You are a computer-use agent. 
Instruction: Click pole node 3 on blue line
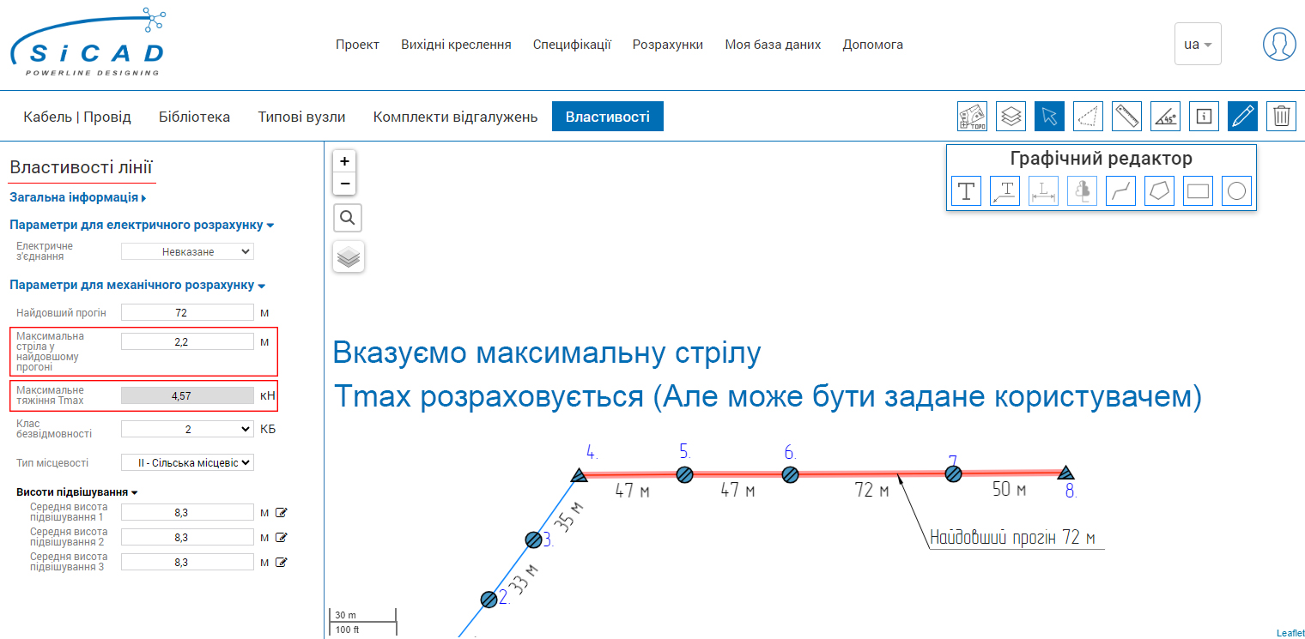(x=533, y=540)
